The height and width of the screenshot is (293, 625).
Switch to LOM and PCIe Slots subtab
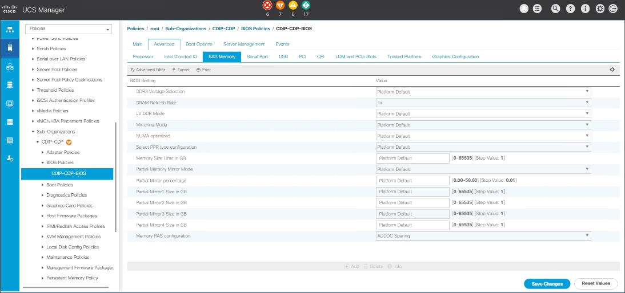(x=356, y=57)
